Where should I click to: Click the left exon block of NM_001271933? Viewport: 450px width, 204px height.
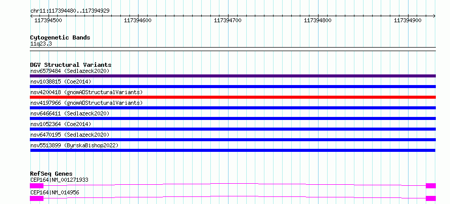coord(36,186)
